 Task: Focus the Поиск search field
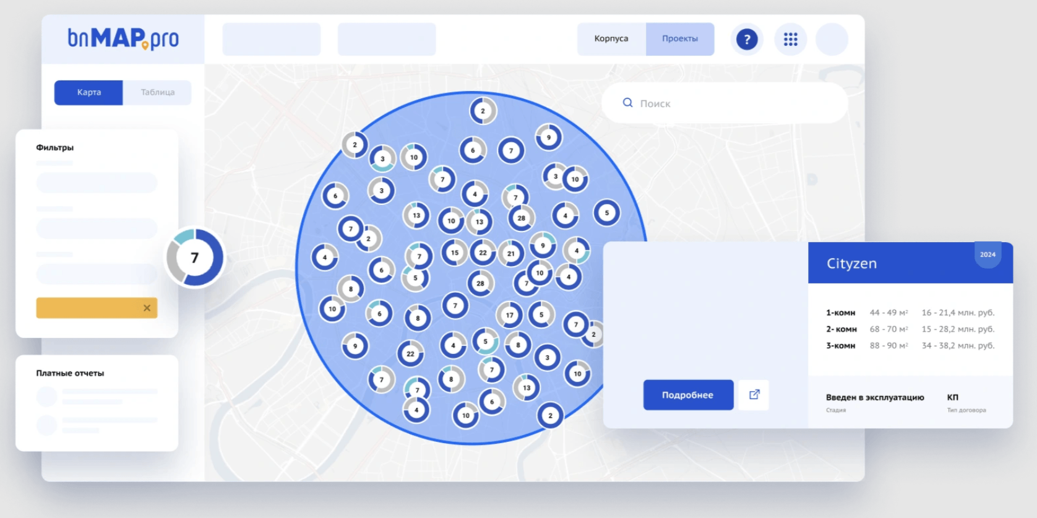(x=725, y=103)
